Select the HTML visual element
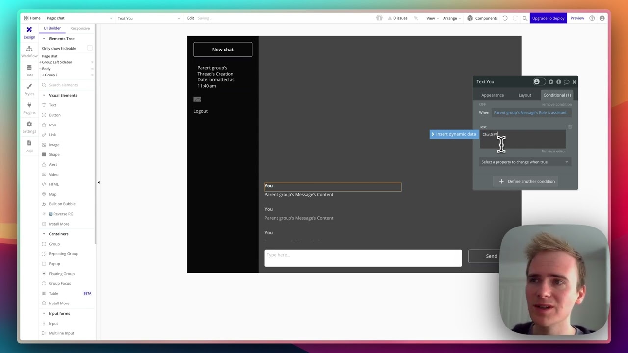The height and width of the screenshot is (353, 628). pyautogui.click(x=53, y=184)
